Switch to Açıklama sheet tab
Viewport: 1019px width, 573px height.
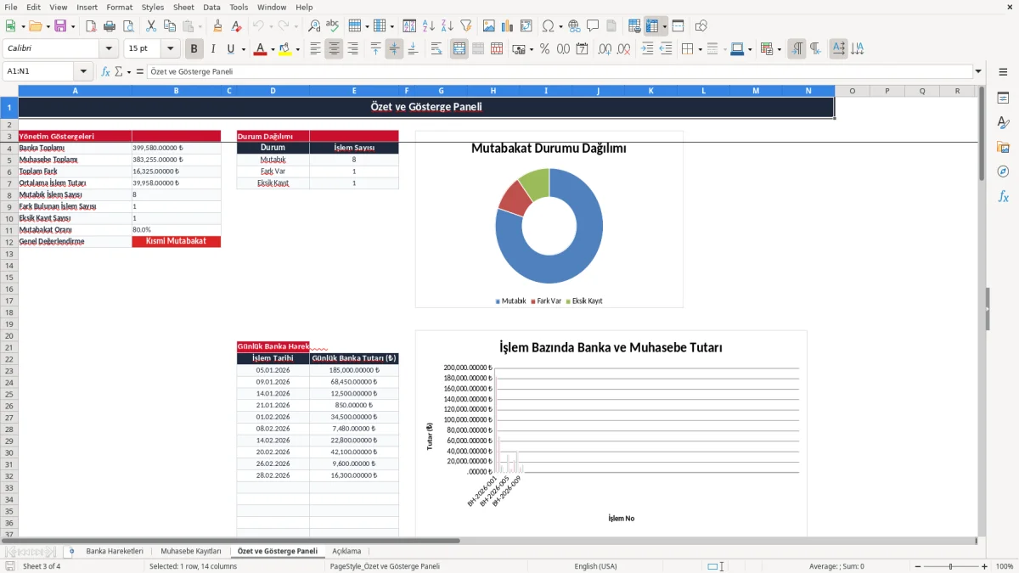tap(346, 551)
